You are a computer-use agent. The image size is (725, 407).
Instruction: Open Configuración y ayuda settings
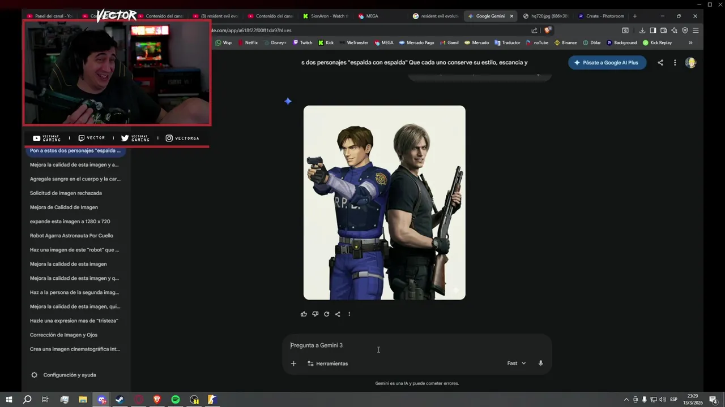point(63,375)
